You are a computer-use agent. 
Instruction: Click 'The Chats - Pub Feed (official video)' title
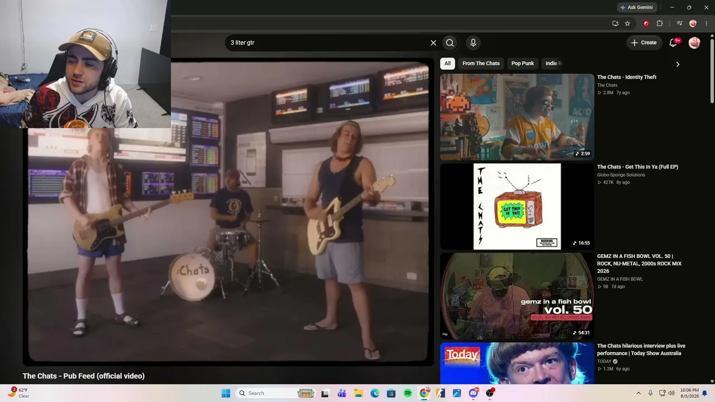coord(84,376)
